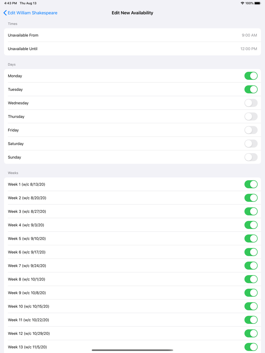Tap the Wi-Fi status icon
This screenshot has height=353, width=265.
[242, 3]
